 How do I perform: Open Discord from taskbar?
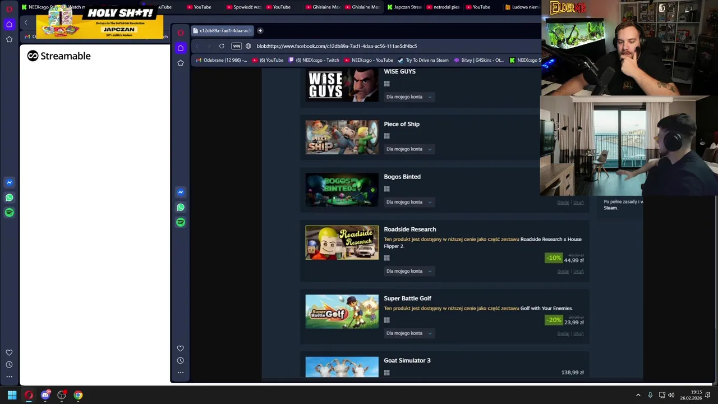point(45,395)
